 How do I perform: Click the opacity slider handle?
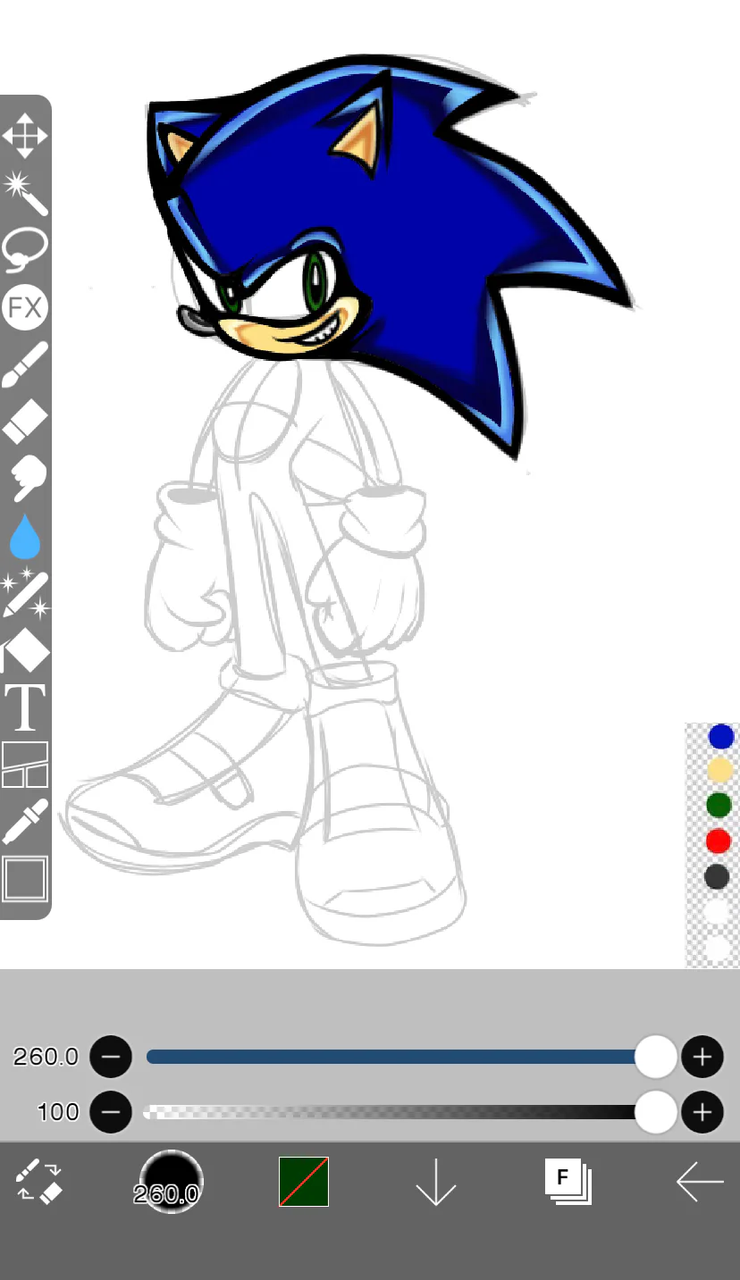tap(656, 1112)
